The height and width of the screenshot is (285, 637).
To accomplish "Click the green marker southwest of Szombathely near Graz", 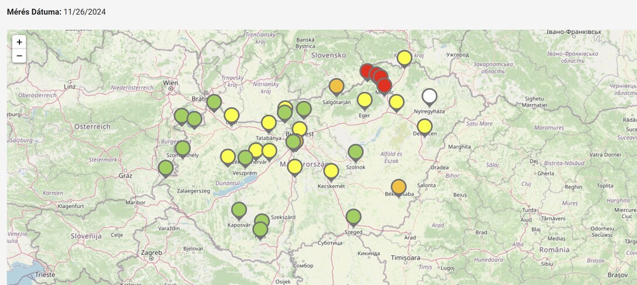I will (x=165, y=169).
